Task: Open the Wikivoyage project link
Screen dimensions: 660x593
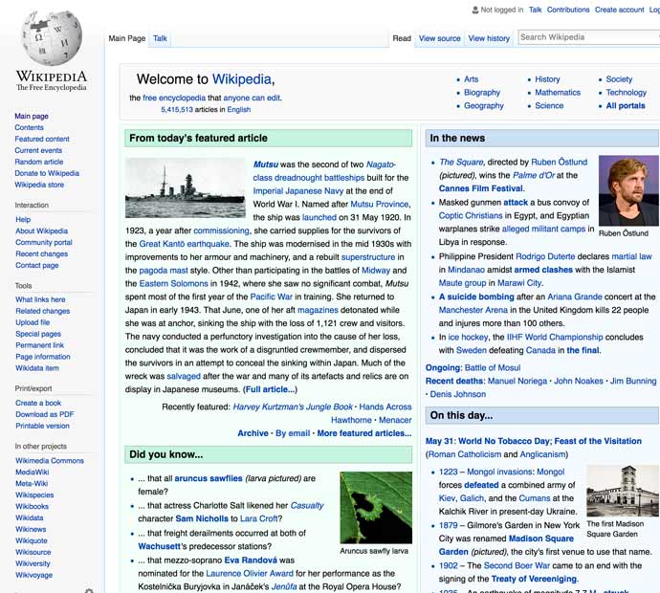Action: (x=34, y=575)
